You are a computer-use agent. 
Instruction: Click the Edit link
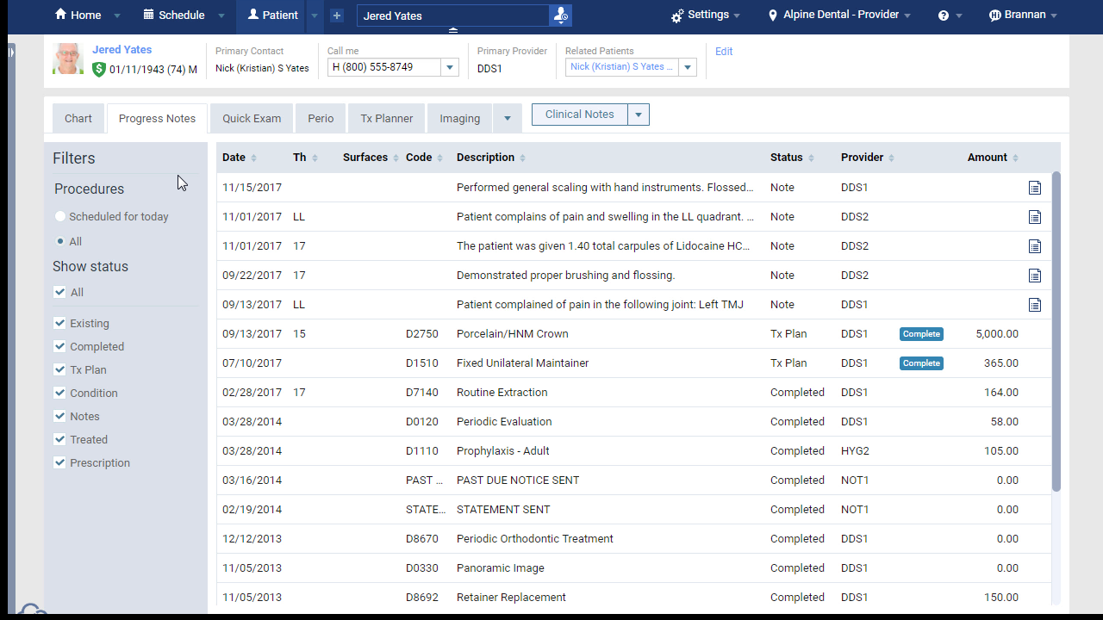(x=724, y=52)
